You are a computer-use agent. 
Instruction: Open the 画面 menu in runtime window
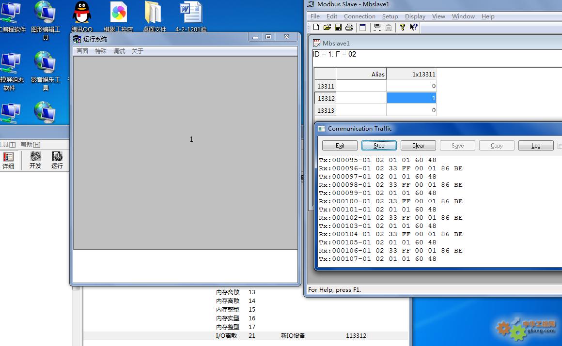tap(82, 51)
